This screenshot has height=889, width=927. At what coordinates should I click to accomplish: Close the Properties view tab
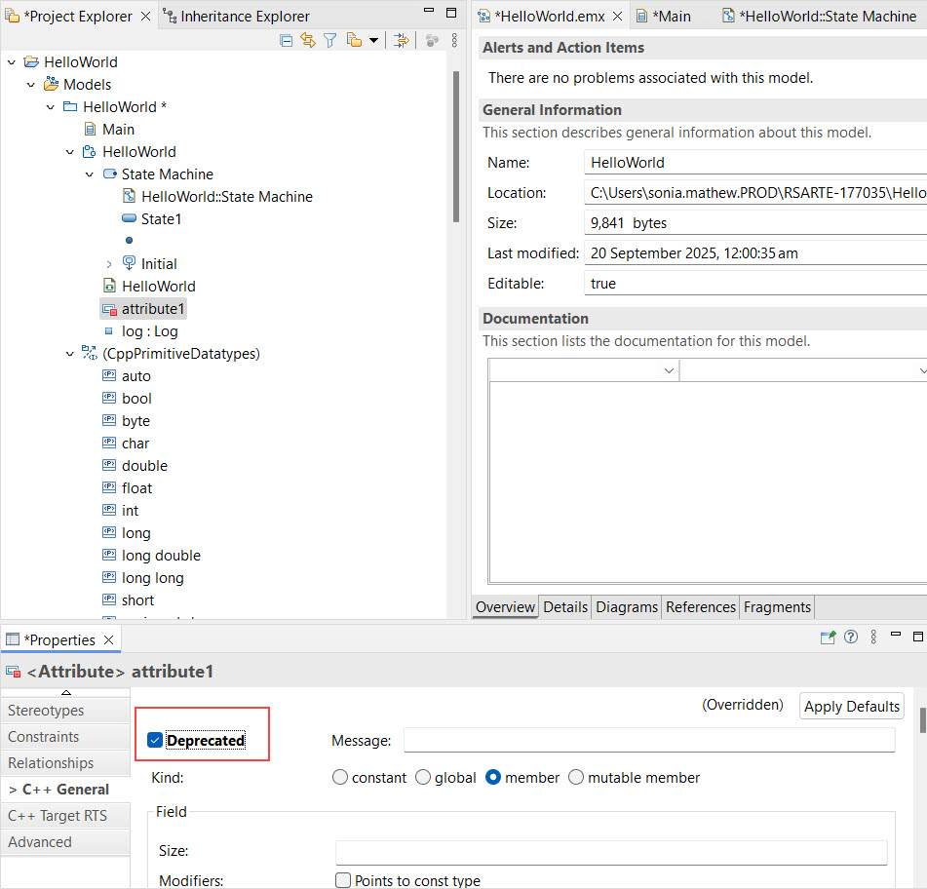pos(109,640)
